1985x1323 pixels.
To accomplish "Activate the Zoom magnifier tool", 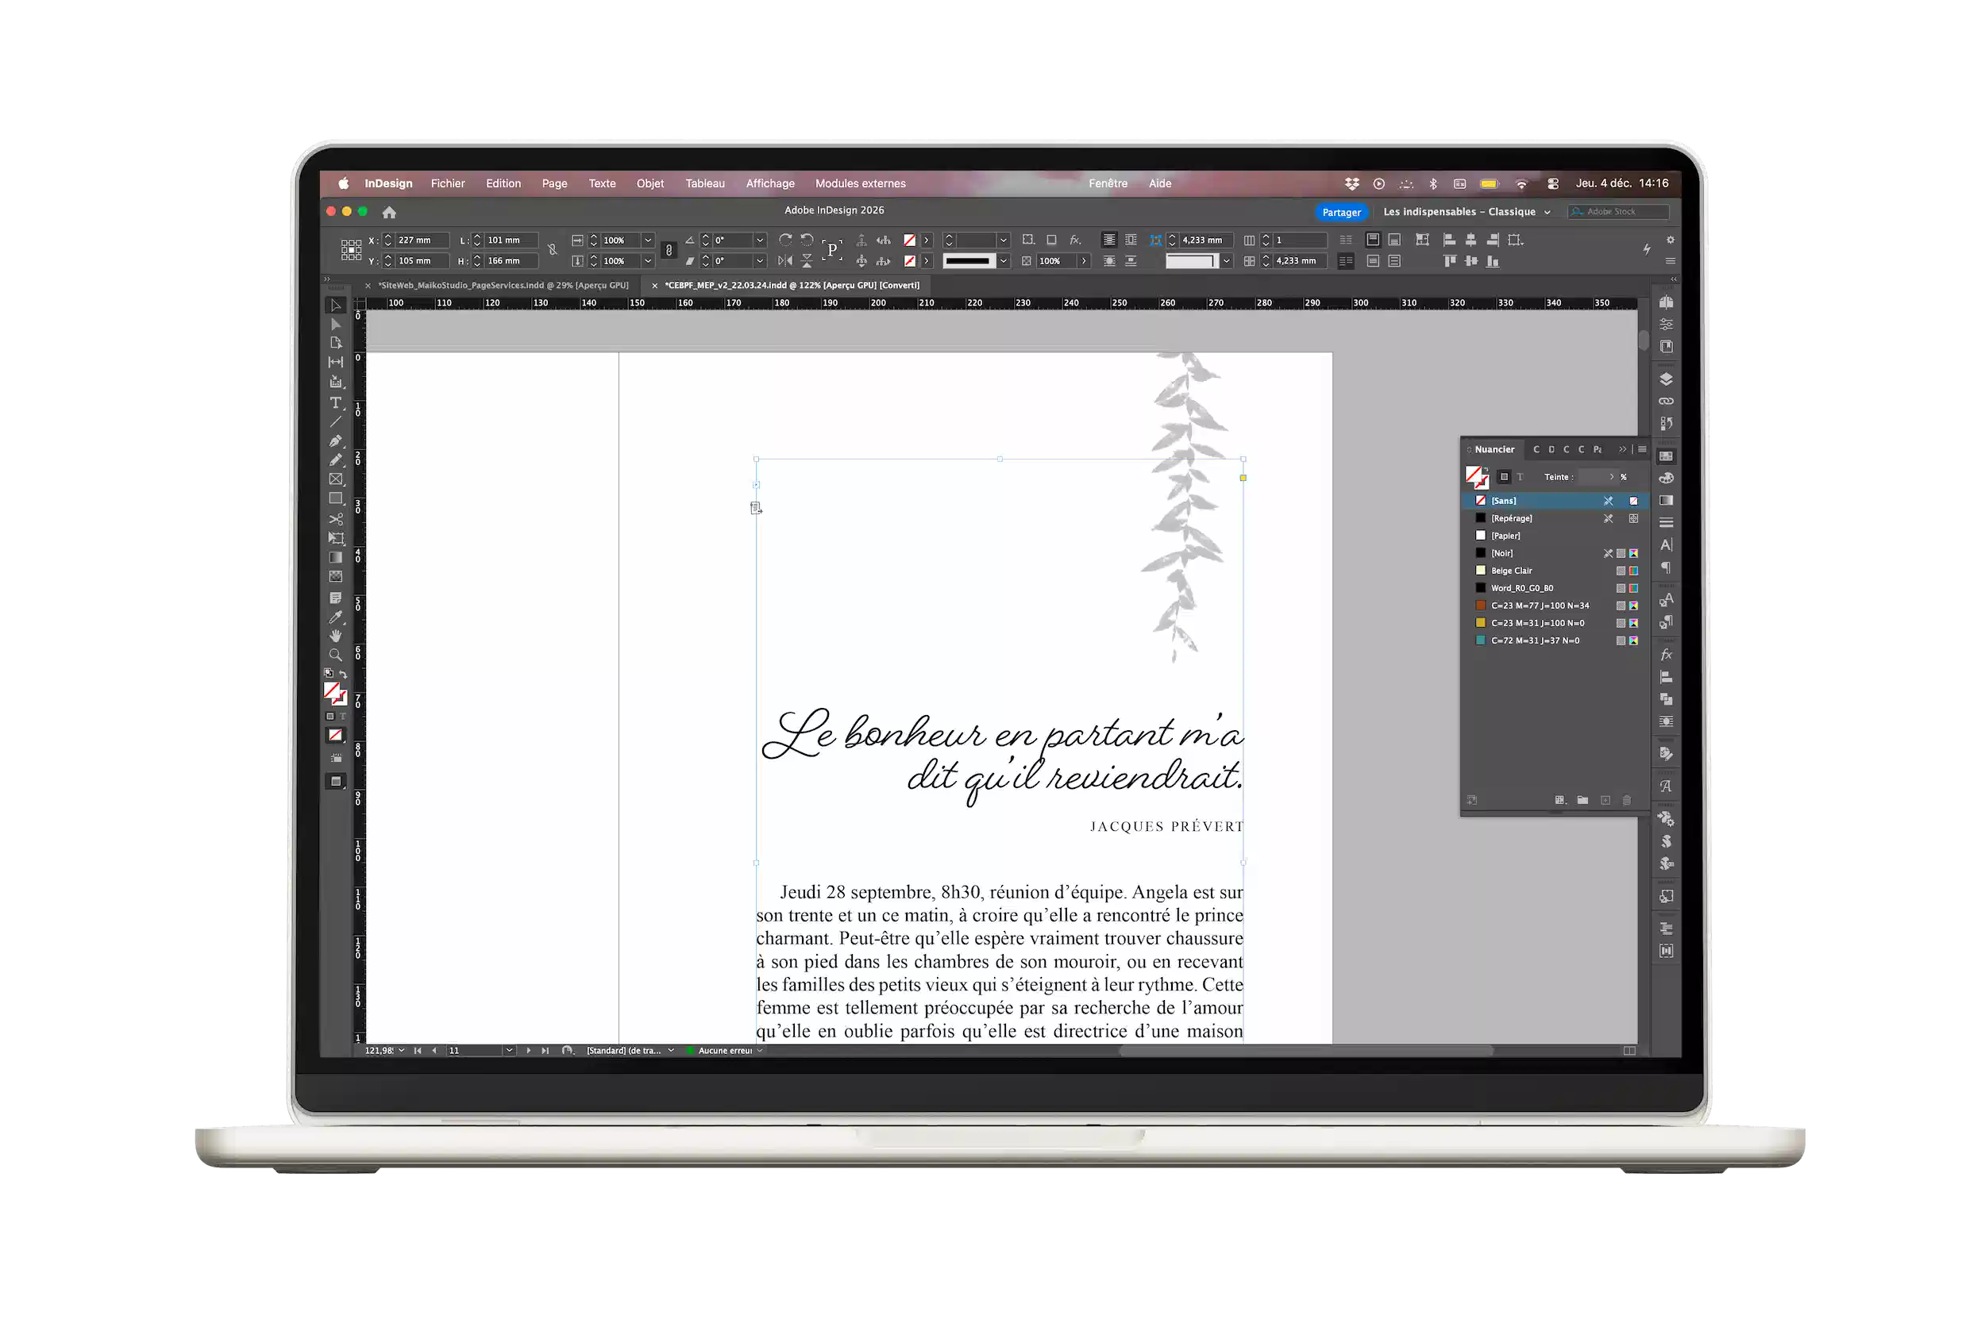I will tap(335, 655).
